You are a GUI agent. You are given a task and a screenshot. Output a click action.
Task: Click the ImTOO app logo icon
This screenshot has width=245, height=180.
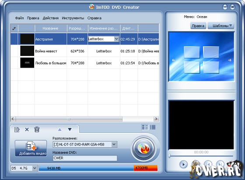click(x=91, y=7)
